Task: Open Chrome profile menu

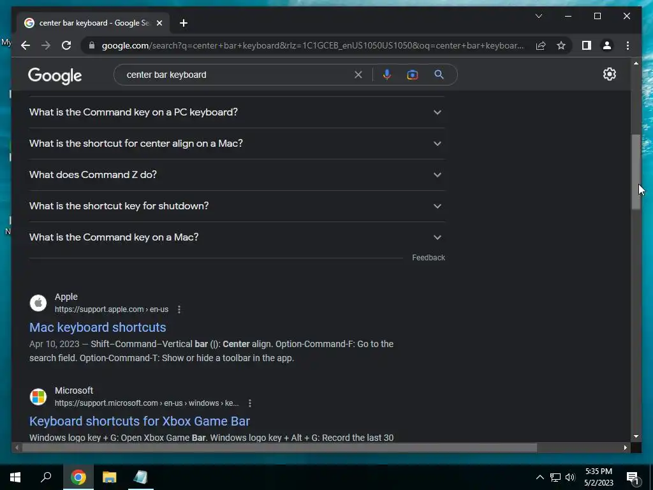Action: pos(607,45)
